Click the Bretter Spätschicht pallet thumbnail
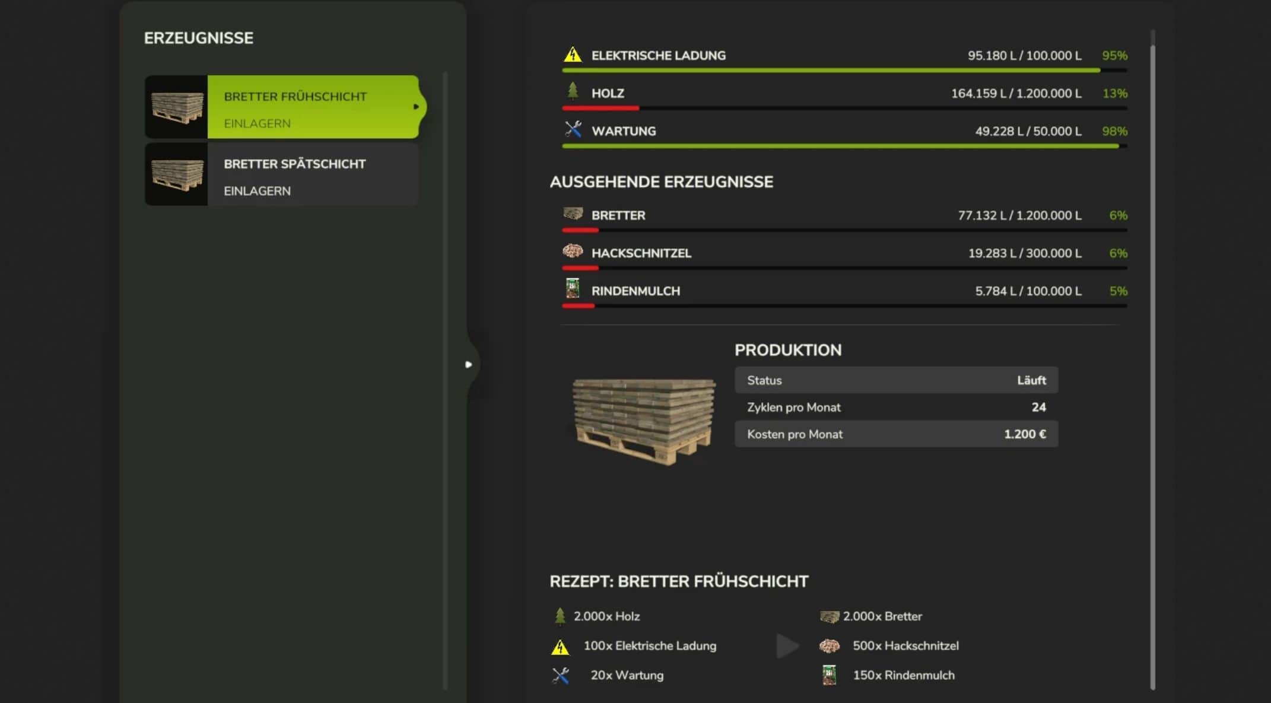 coord(177,175)
